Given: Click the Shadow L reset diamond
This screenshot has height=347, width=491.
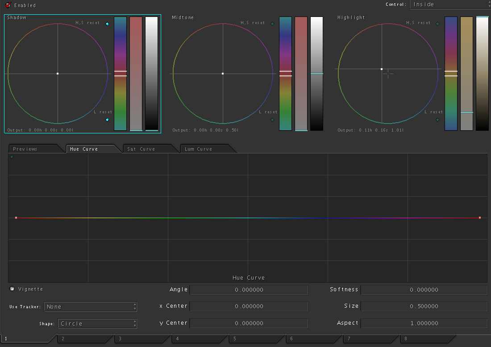Looking at the screenshot, I should pyautogui.click(x=107, y=120).
